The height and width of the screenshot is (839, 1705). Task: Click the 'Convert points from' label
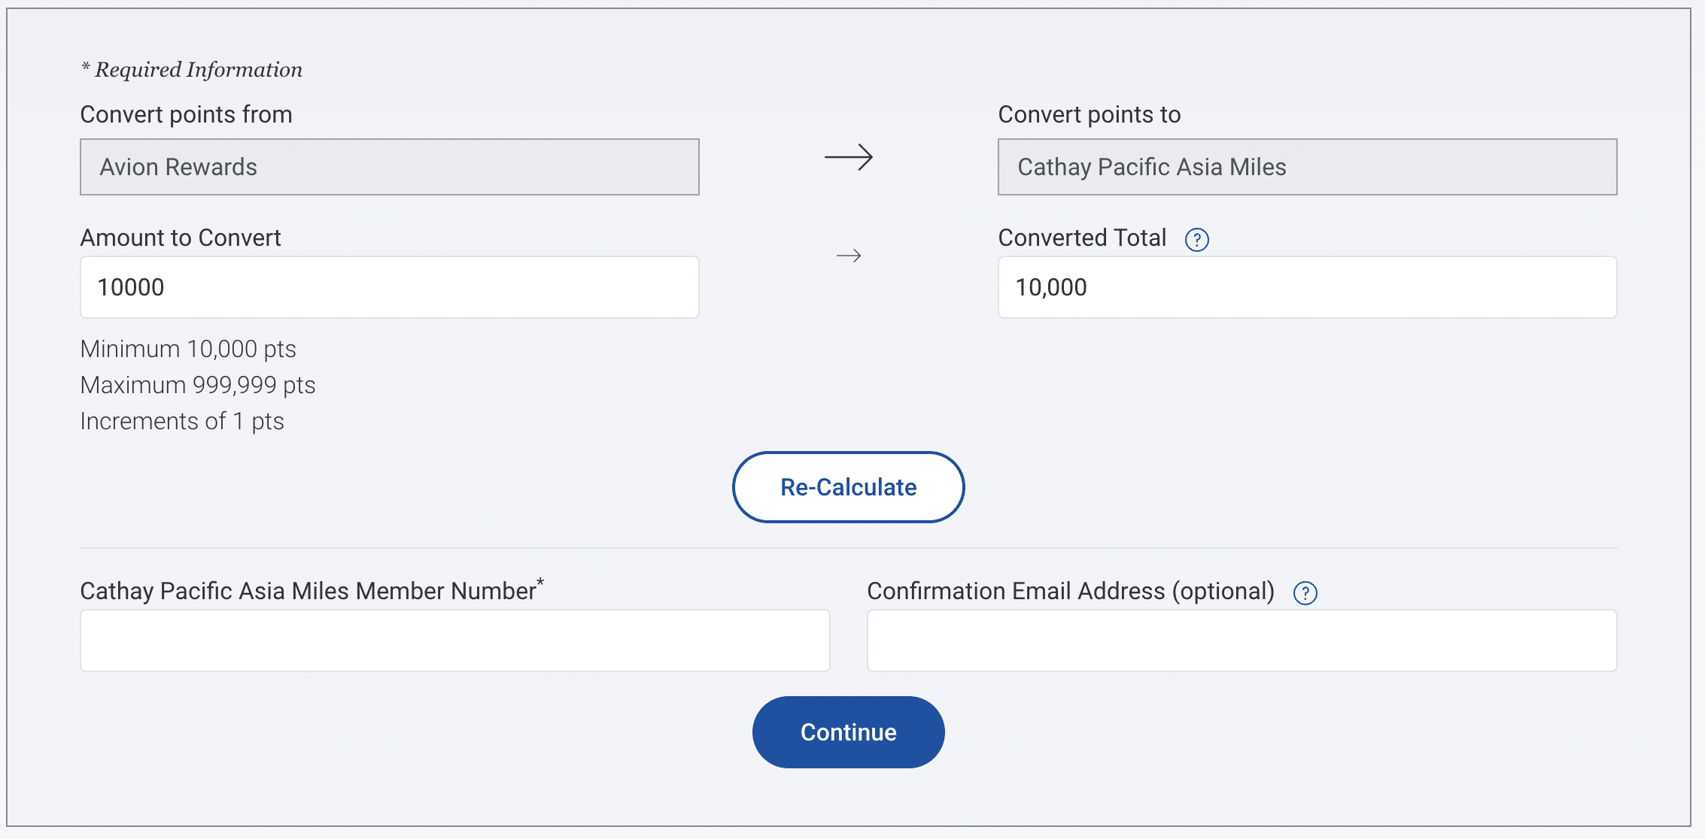[186, 114]
